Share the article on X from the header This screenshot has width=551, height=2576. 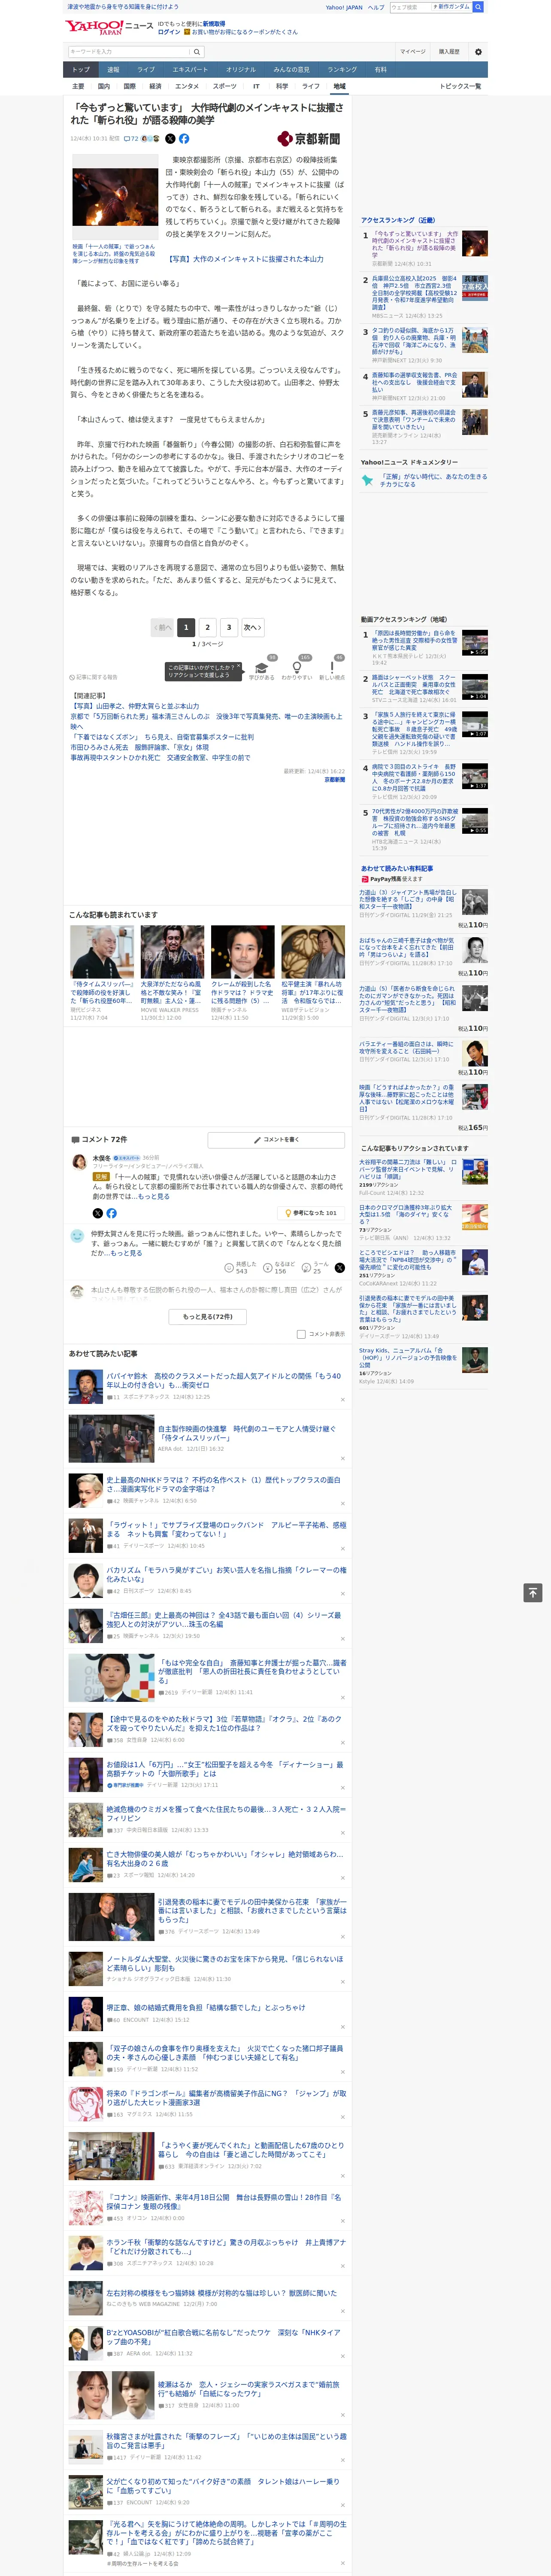170,139
